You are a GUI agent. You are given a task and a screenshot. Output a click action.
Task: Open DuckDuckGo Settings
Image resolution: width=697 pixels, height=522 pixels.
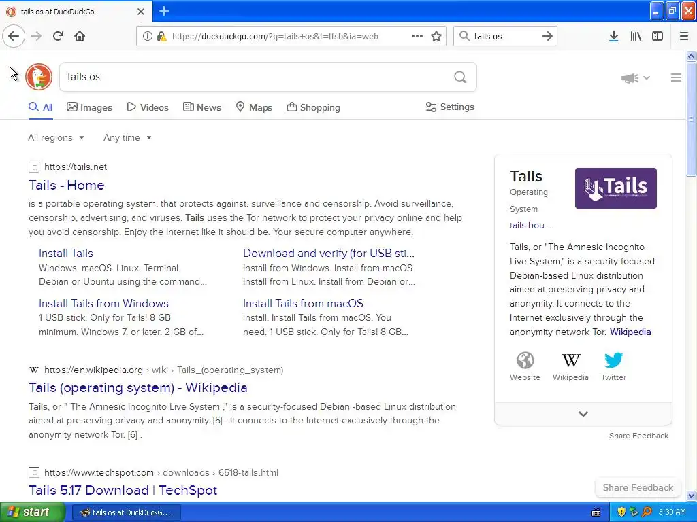coord(450,107)
